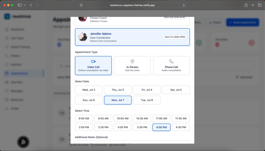Pick Fri, Jul 4 as the date
Screen dimensions: 265x151
(147, 90)
